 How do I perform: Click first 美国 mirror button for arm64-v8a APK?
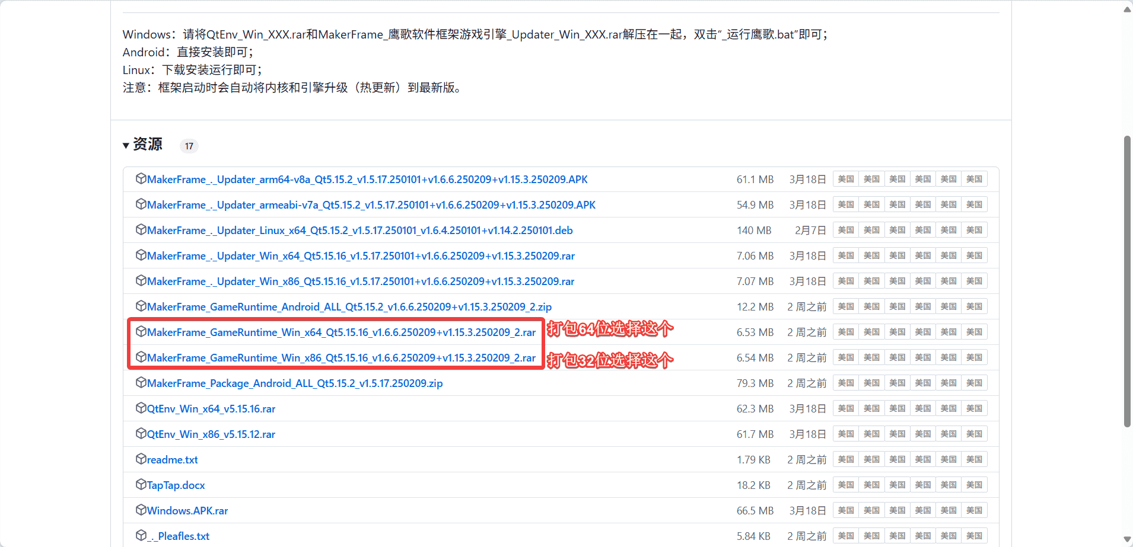coord(845,179)
